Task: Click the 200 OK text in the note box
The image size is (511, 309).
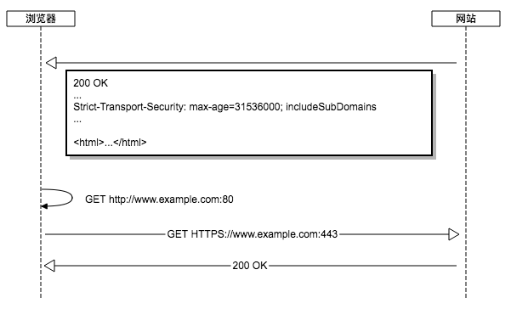Action: [90, 83]
